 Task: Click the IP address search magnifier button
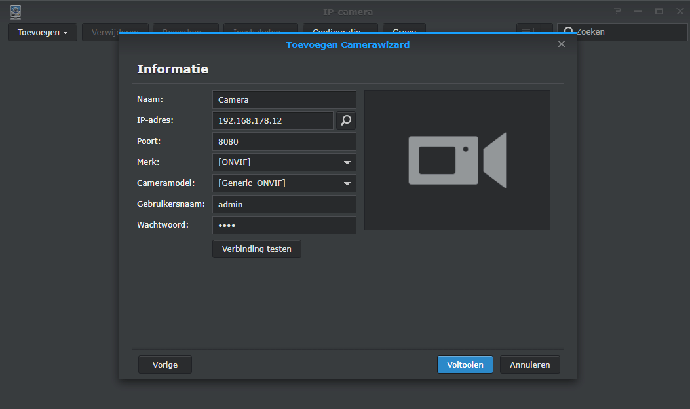pyautogui.click(x=346, y=120)
